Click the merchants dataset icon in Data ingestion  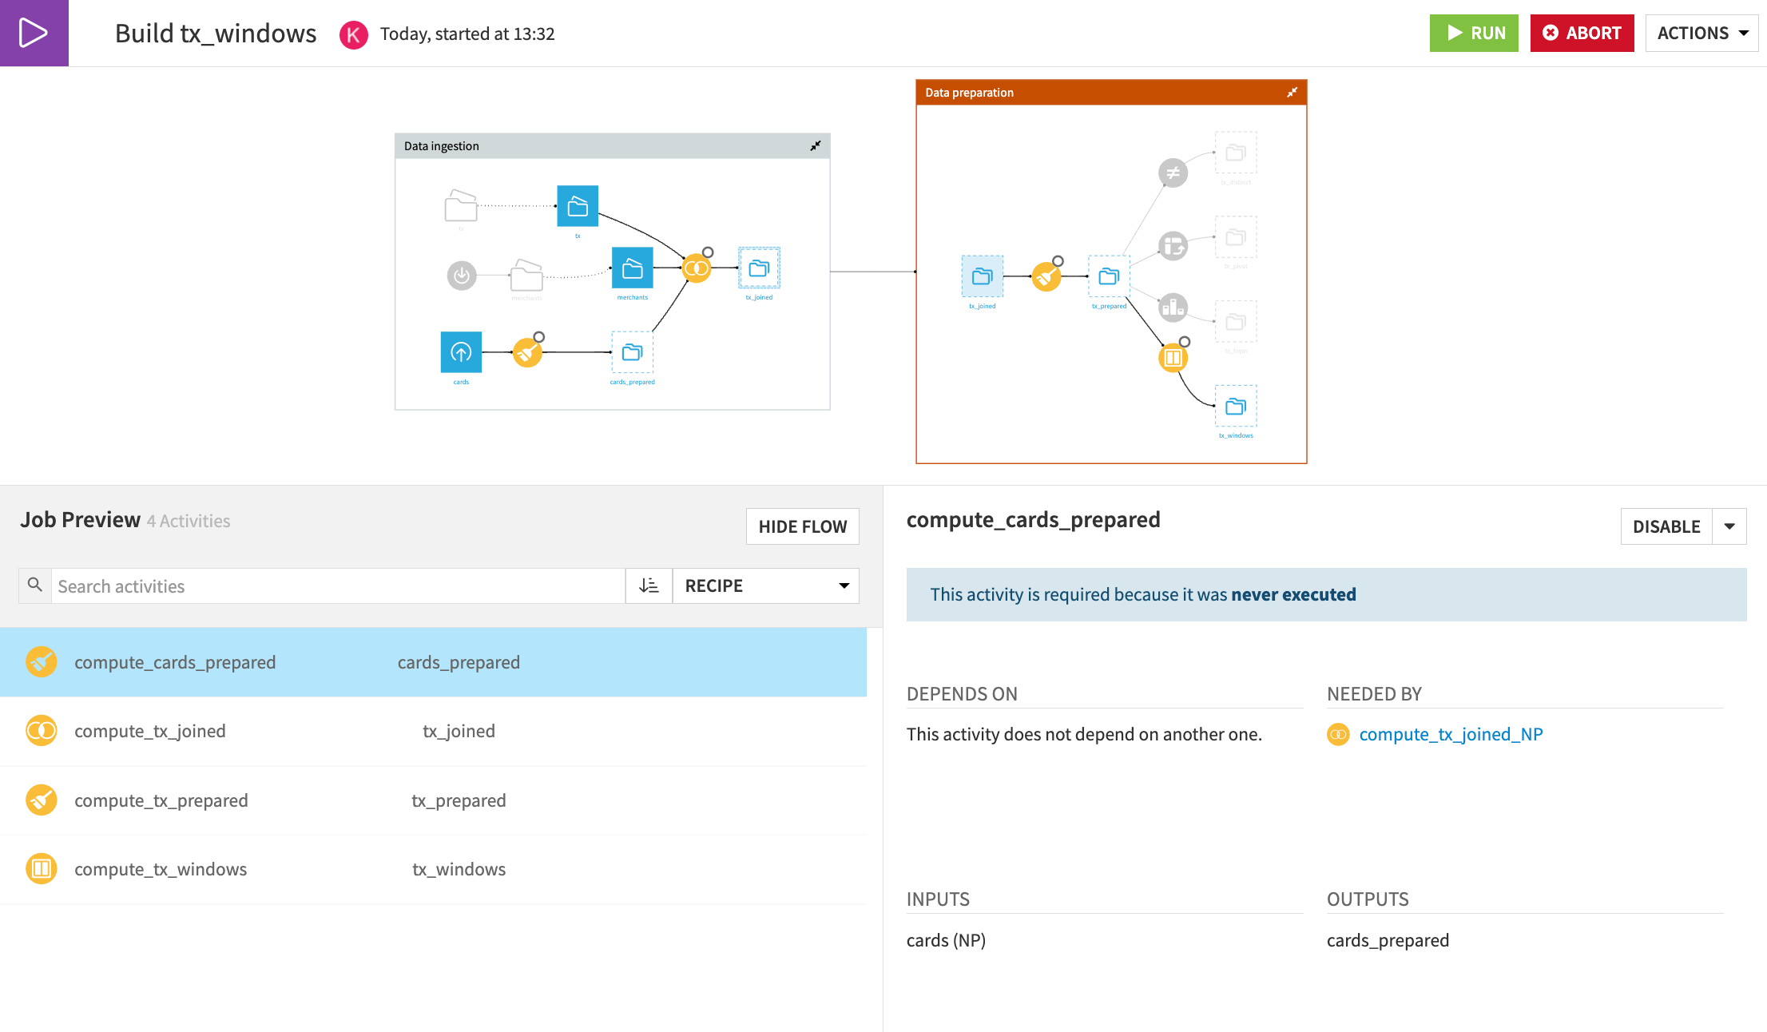pos(632,269)
